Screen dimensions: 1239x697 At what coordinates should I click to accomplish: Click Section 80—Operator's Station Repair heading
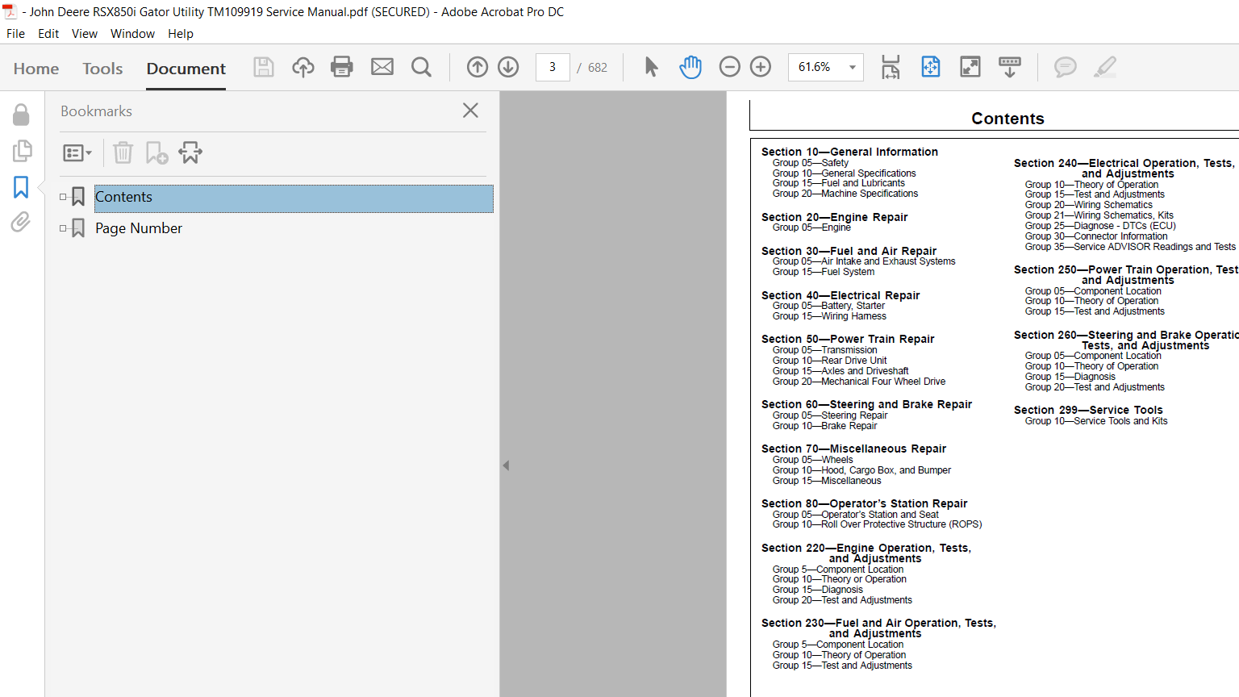[864, 503]
